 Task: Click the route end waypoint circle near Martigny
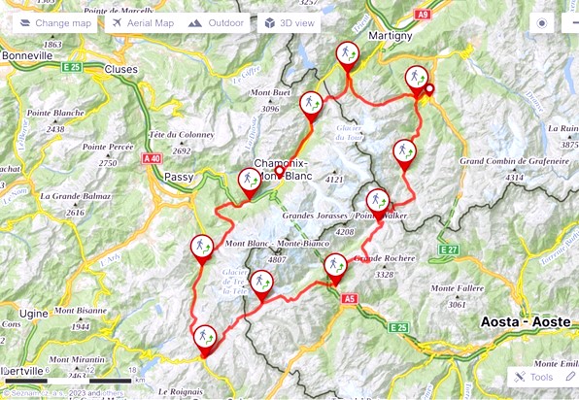pos(429,89)
